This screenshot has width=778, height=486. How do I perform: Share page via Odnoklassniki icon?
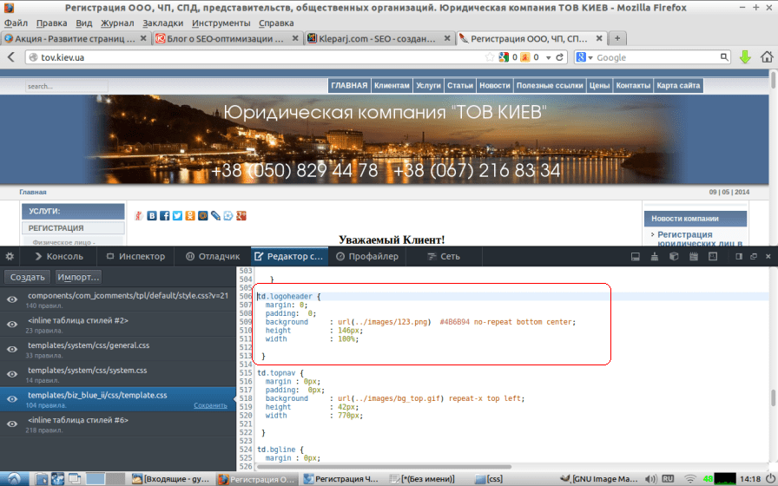tap(190, 216)
